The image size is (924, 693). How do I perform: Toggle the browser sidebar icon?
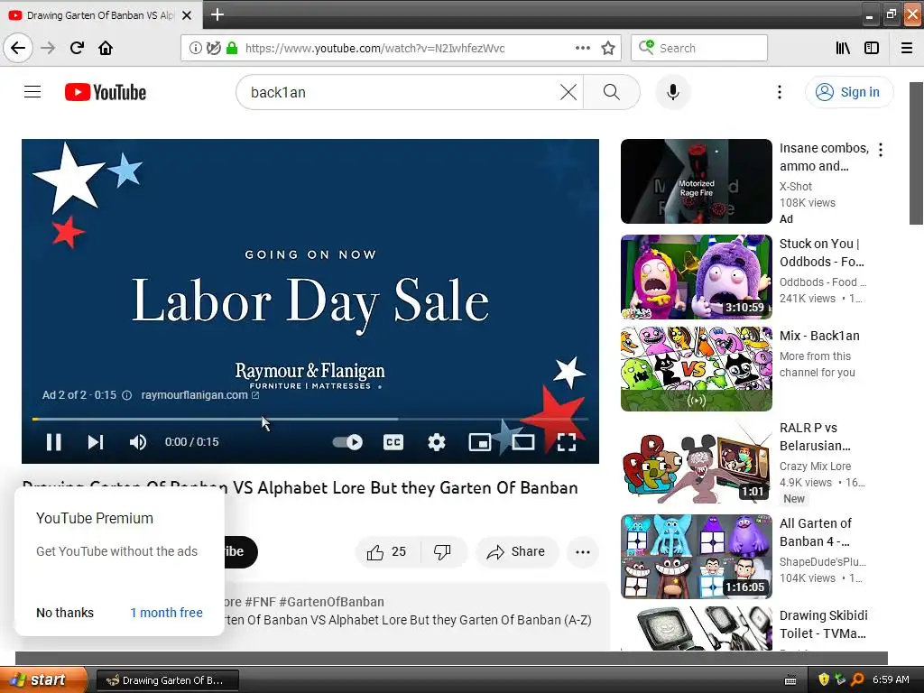[x=872, y=48]
